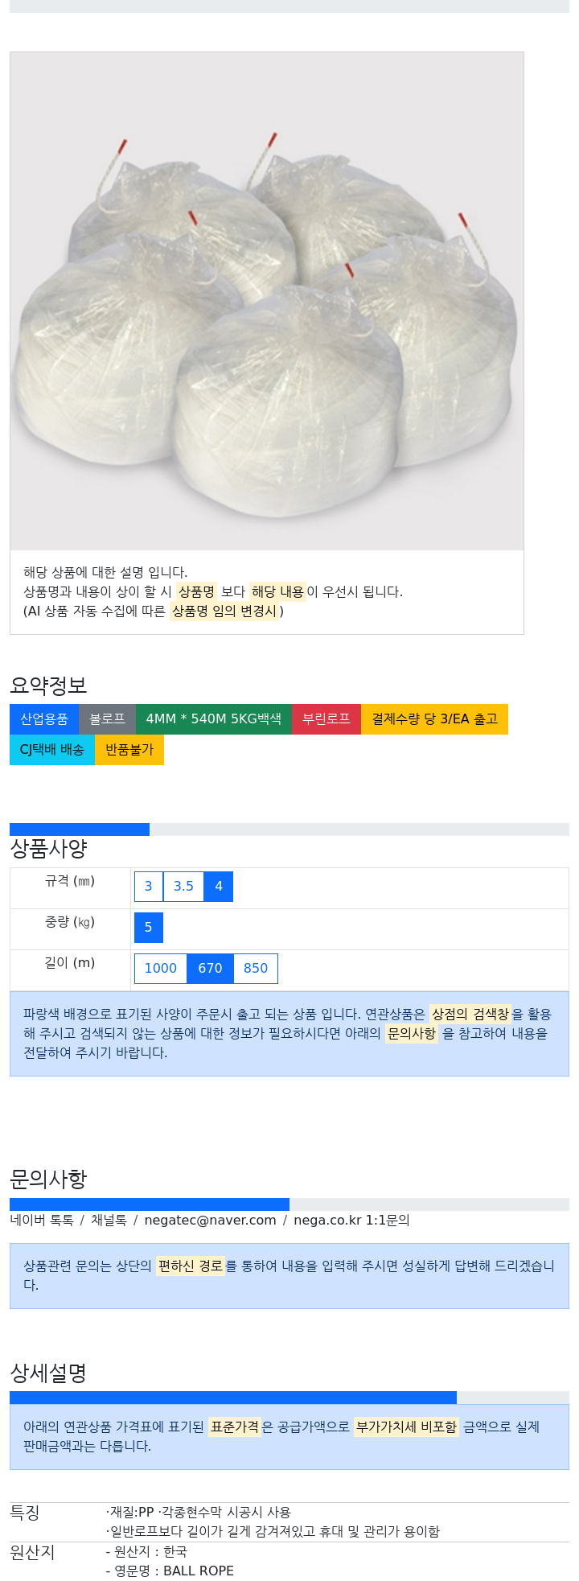Select the 670 m length option

[211, 969]
